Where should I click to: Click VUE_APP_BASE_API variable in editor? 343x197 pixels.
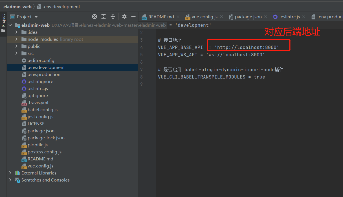pos(181,47)
